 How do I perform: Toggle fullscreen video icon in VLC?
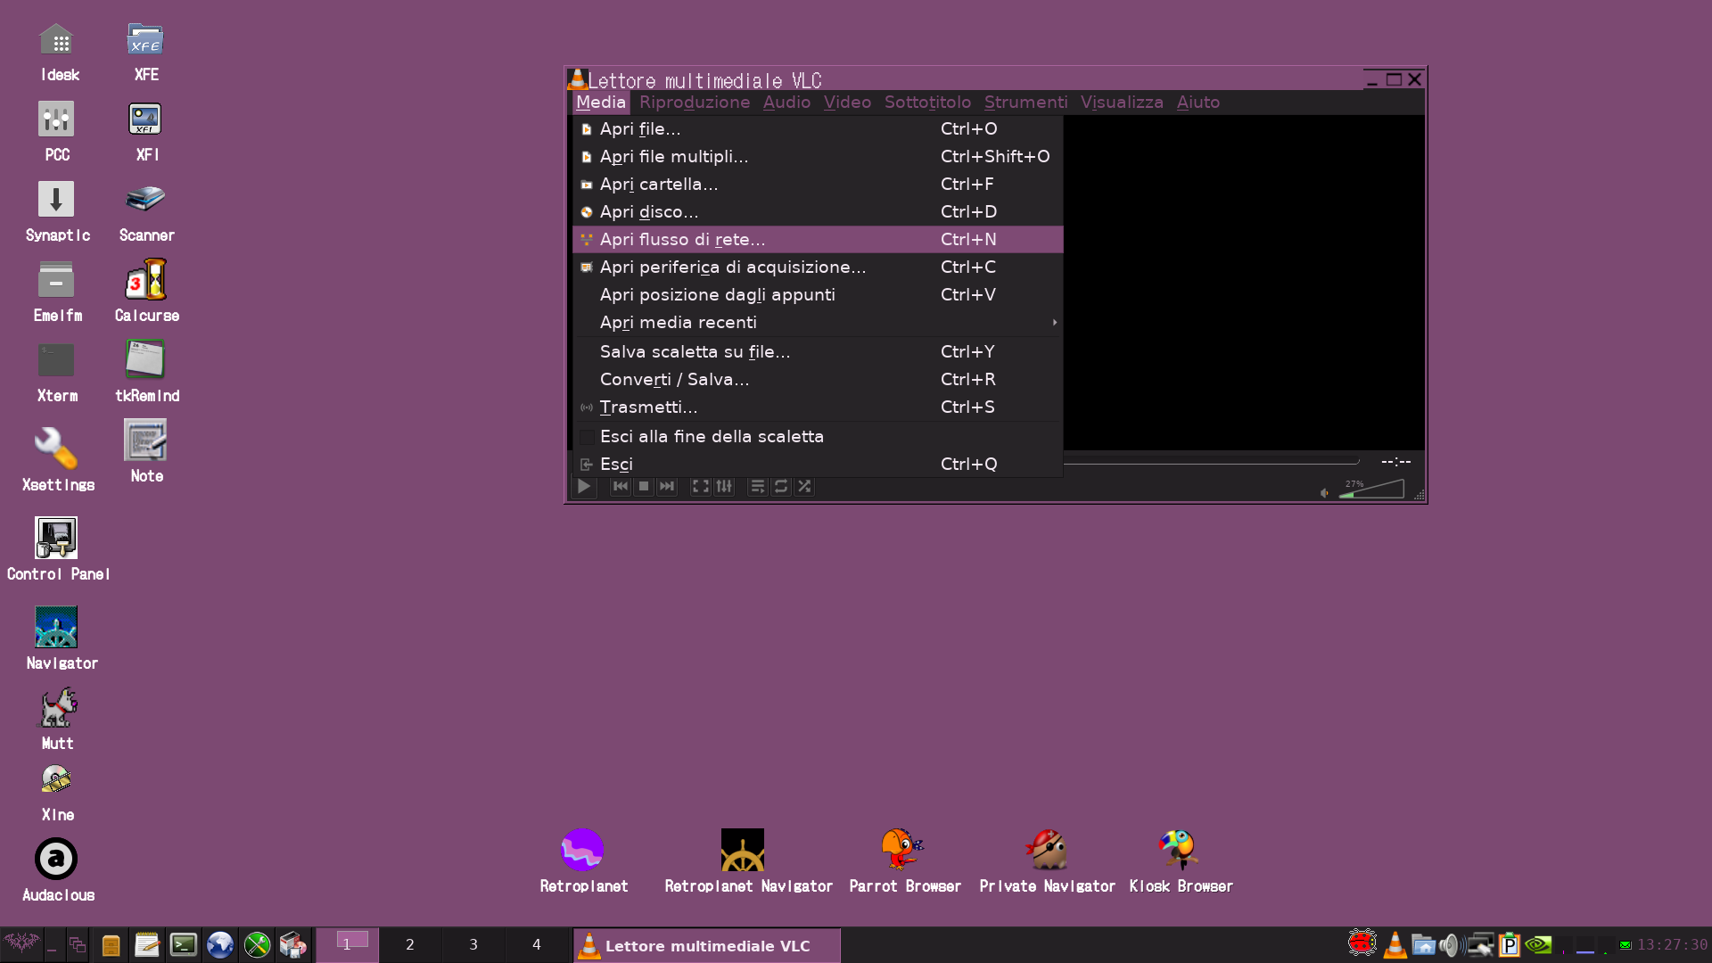tap(701, 487)
